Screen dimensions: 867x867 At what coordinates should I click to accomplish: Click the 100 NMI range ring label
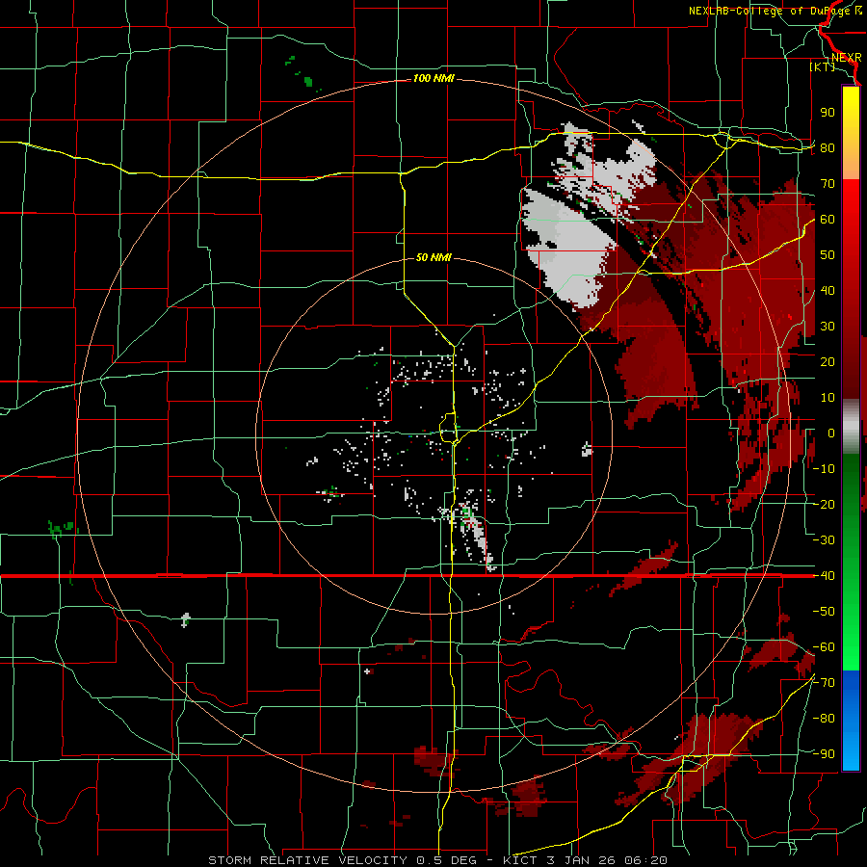(x=433, y=79)
